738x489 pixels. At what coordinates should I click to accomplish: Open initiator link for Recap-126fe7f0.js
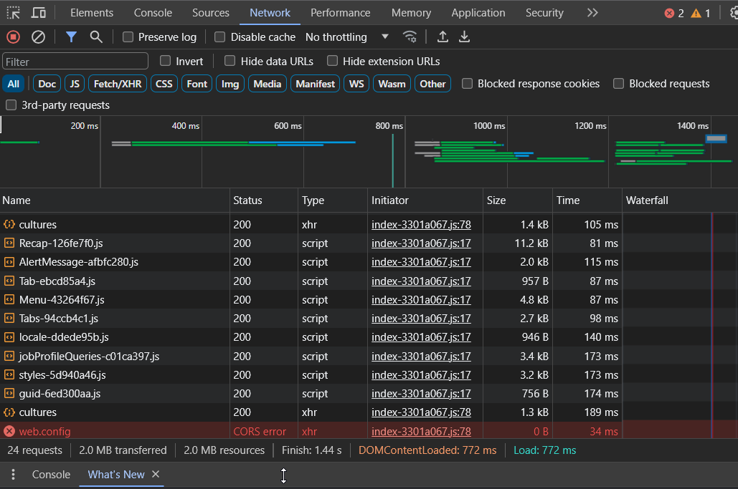click(421, 243)
